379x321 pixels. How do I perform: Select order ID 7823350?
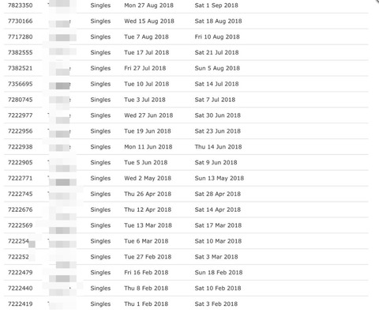[x=21, y=6]
